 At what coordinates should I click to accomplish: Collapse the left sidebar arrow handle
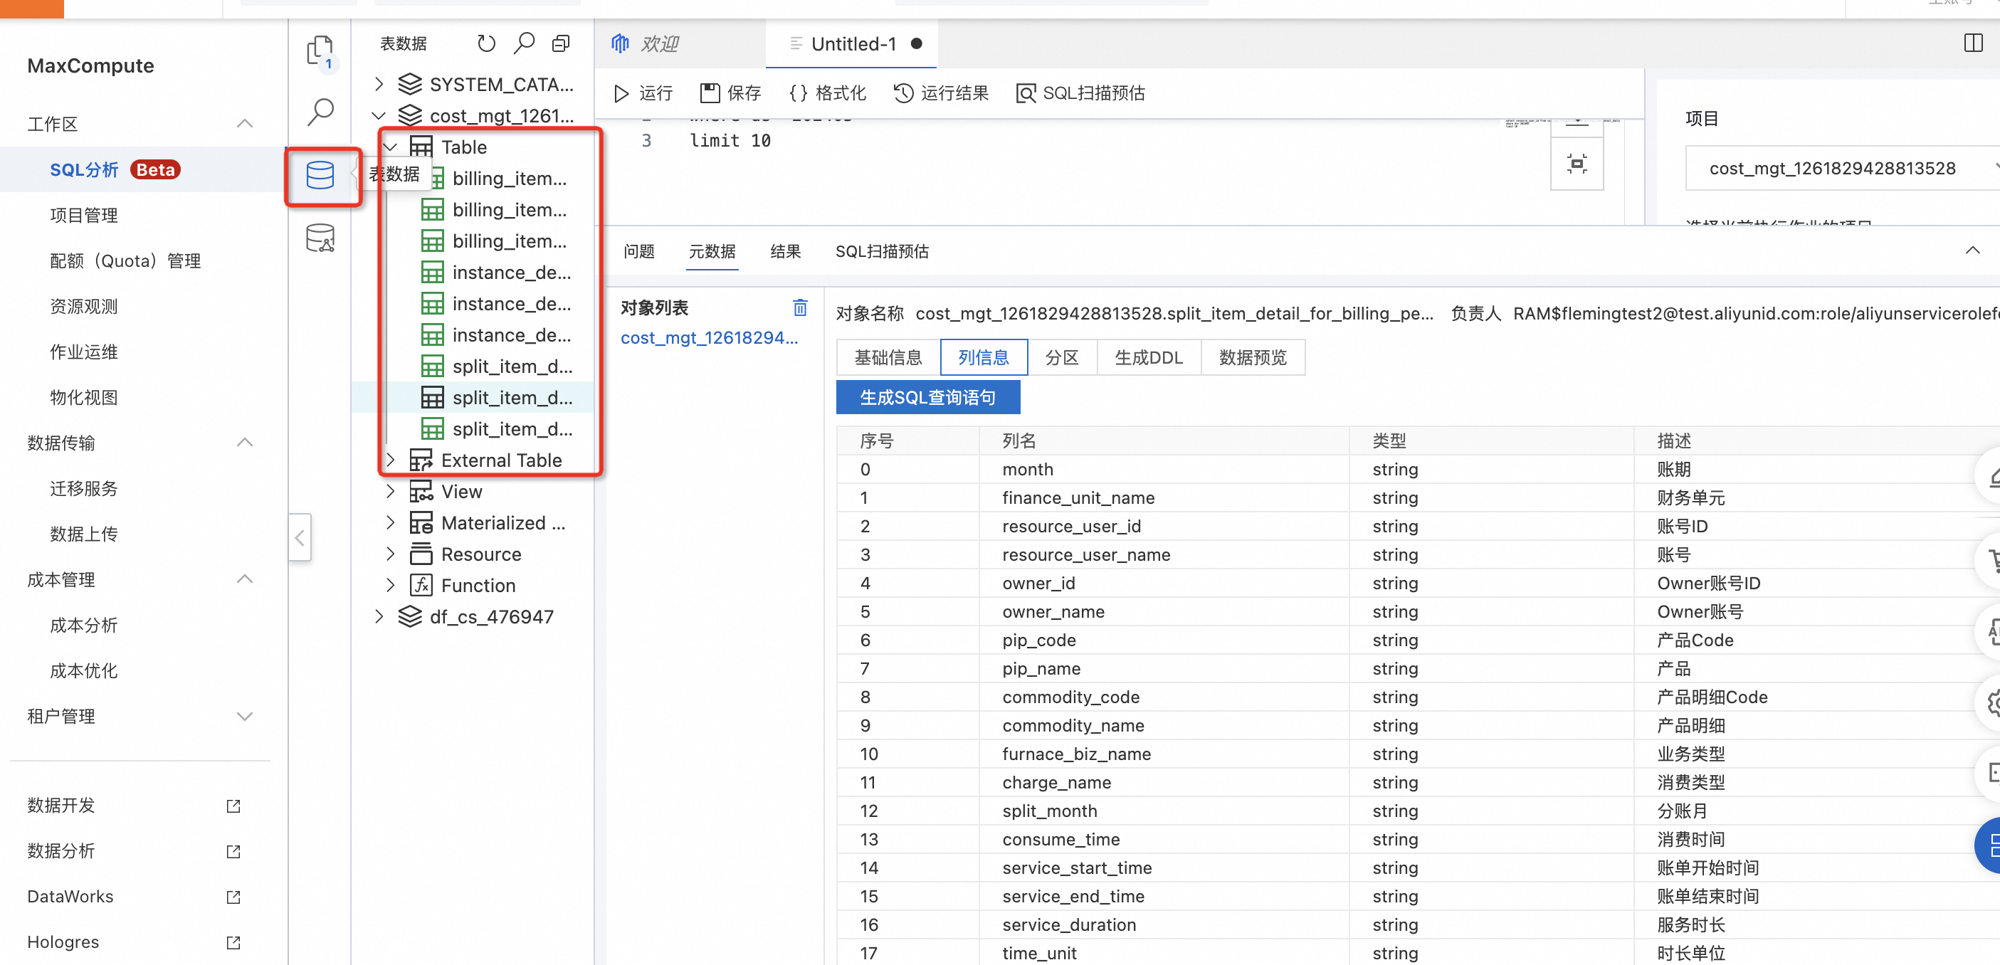pos(300,537)
